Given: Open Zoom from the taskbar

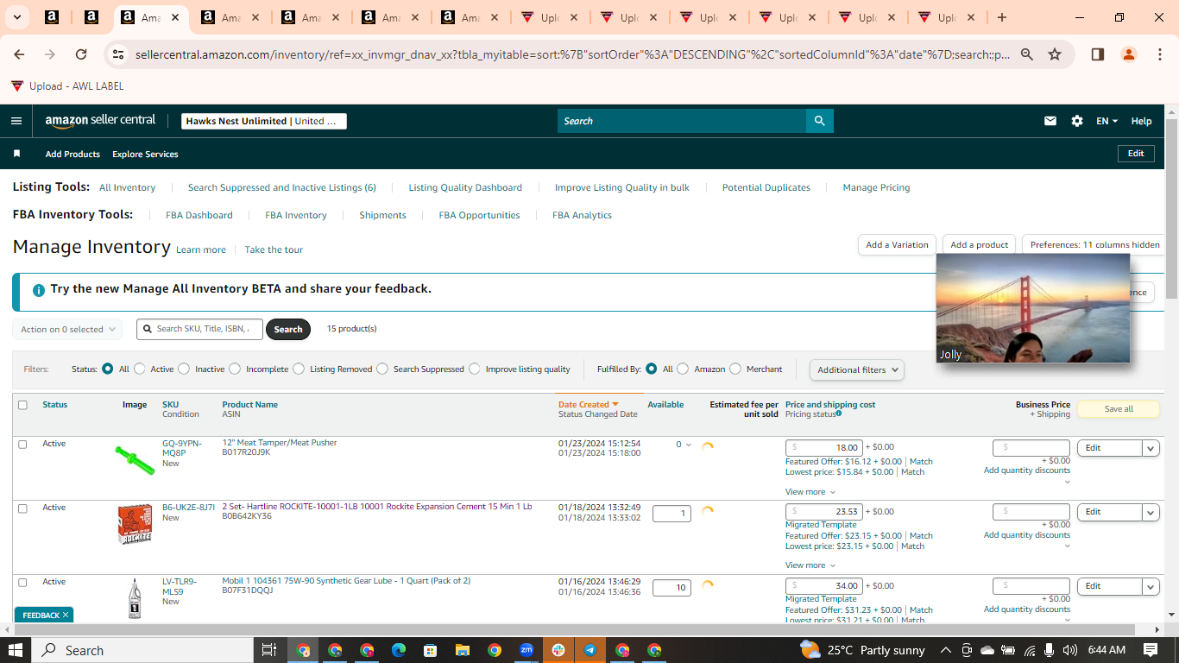Looking at the screenshot, I should [526, 650].
